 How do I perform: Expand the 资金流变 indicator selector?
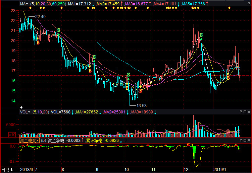pyautogui.click(x=29, y=141)
